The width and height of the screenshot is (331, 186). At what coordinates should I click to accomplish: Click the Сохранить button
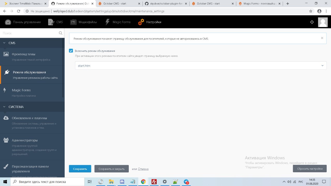(x=80, y=169)
